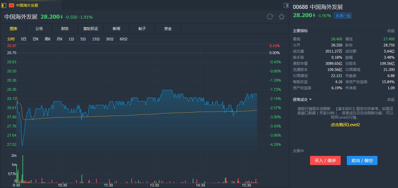The image size is (398, 188).
Task: Toggle the left sidebar panel icon
Action: (x=4, y=5)
